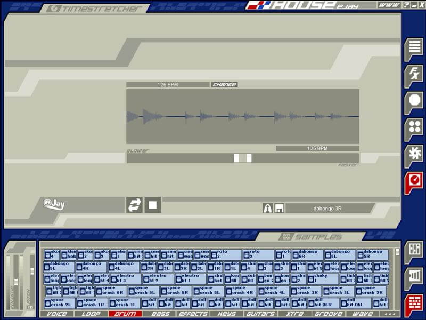The height and width of the screenshot is (320, 426).
Task: Click the slower/faster tempo slider handle
Action: coord(242,158)
